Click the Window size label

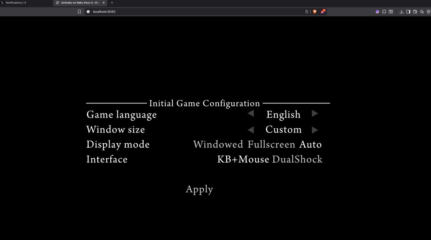[x=116, y=129]
